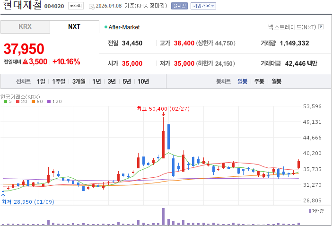Click the current price 37,950
Screen dimensions: 332x226
pos(24,49)
